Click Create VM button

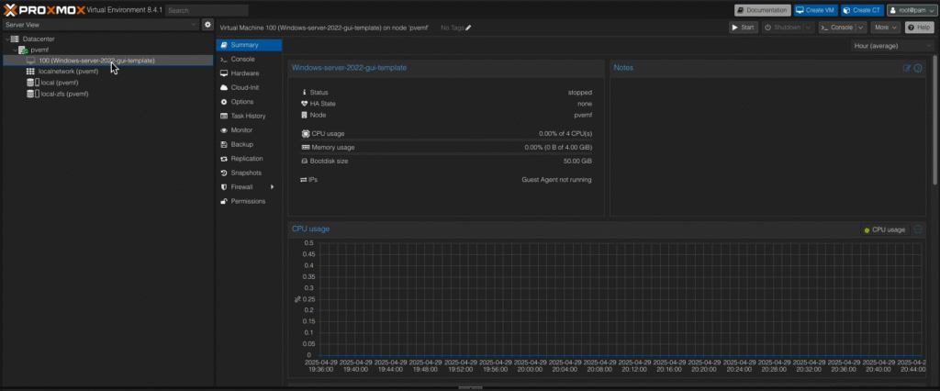(815, 10)
